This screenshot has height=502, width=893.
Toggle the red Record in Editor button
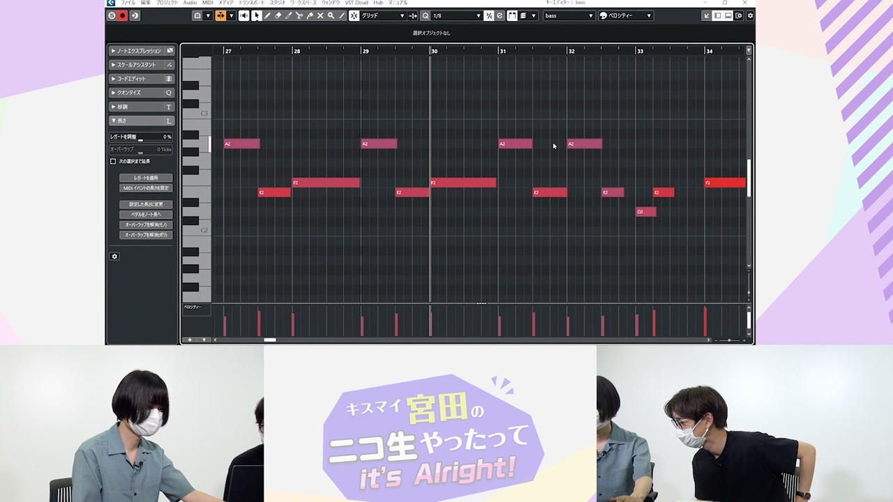click(x=123, y=15)
